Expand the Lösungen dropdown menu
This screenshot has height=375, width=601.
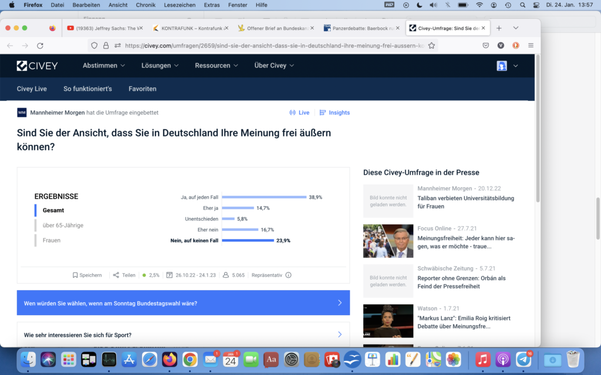pyautogui.click(x=160, y=66)
